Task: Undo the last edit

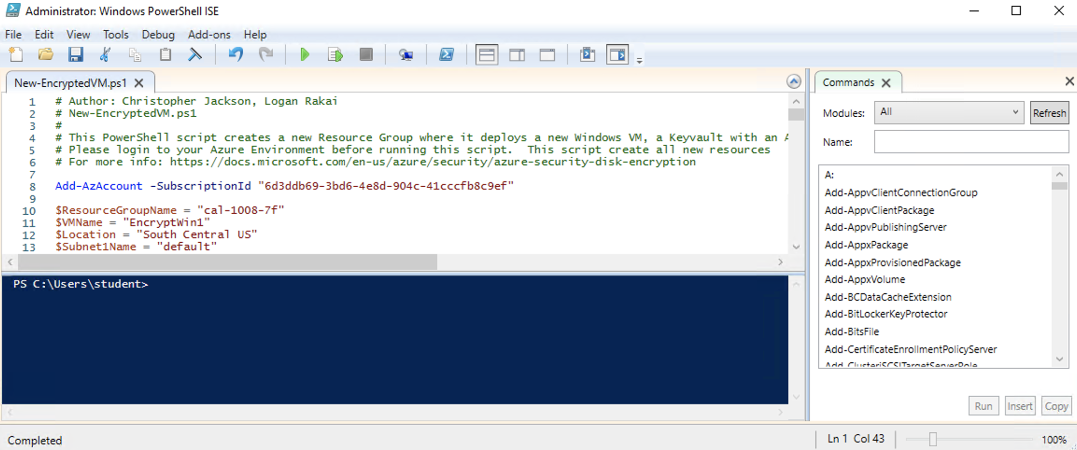Action: [236, 55]
